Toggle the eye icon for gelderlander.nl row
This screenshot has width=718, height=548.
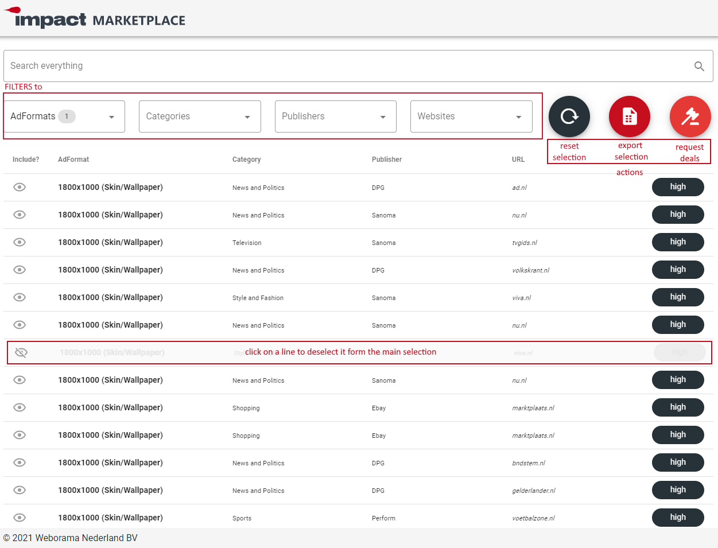[x=20, y=490]
